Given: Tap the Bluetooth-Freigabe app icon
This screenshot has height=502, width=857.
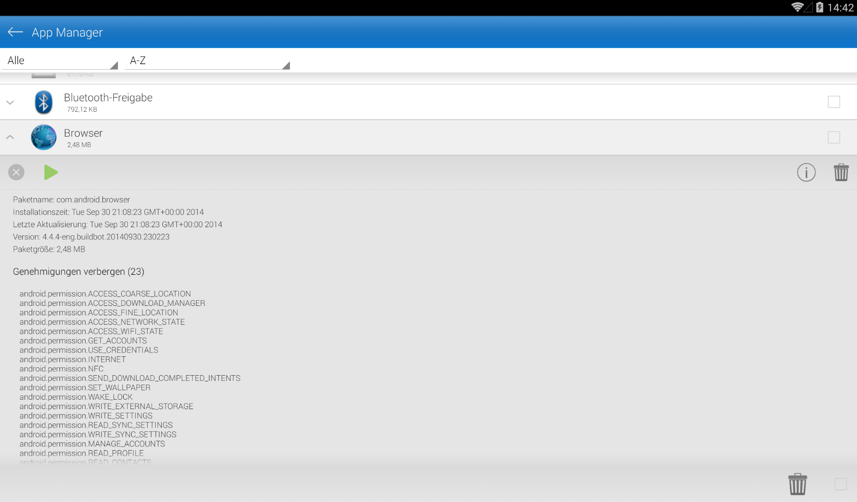Looking at the screenshot, I should [44, 102].
